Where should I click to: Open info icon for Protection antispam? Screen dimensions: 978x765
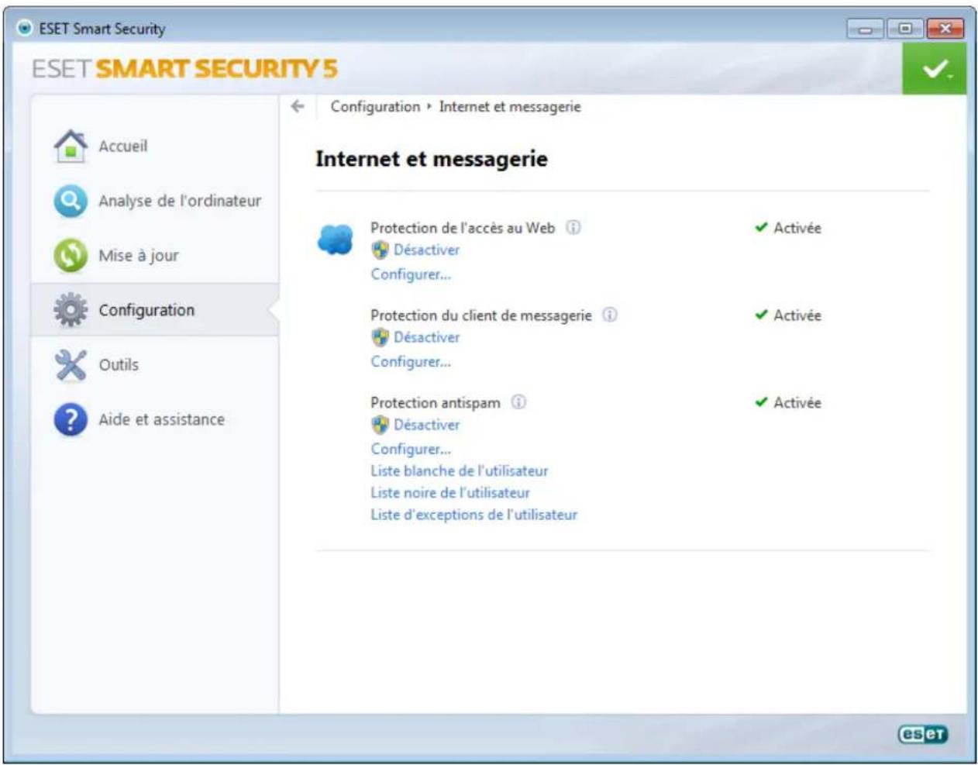[518, 402]
